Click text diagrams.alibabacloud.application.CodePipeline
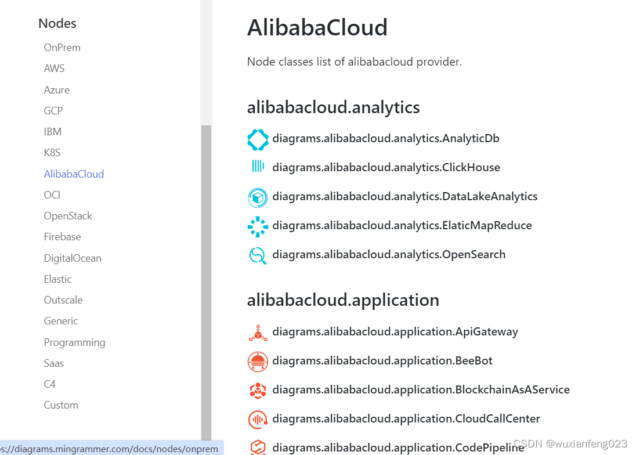Viewport: 636px width, 455px height. tap(398, 447)
